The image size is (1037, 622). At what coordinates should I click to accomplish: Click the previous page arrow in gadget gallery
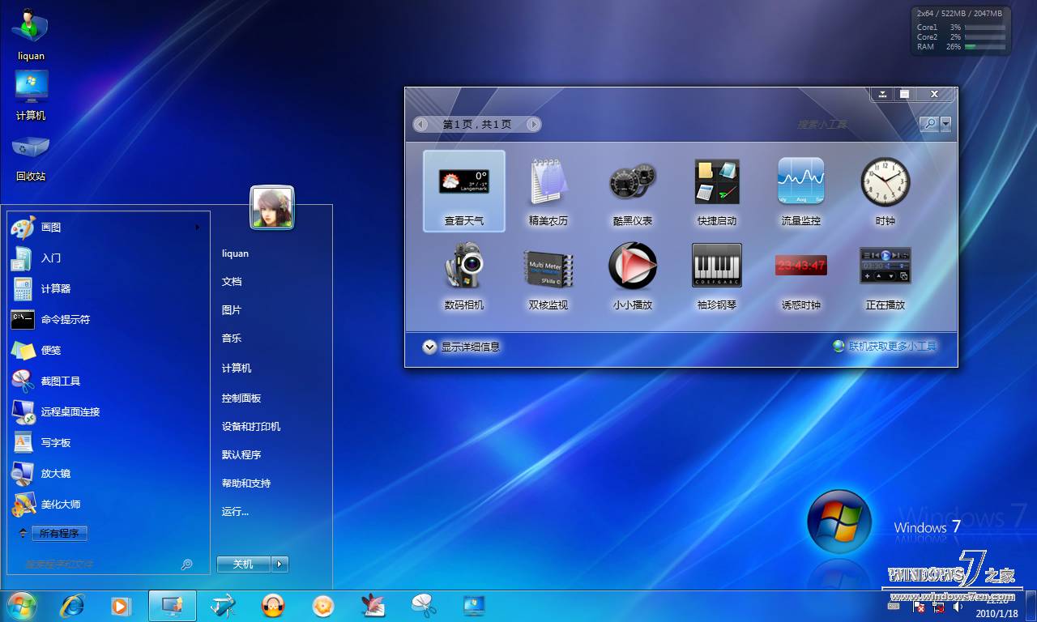tap(420, 124)
